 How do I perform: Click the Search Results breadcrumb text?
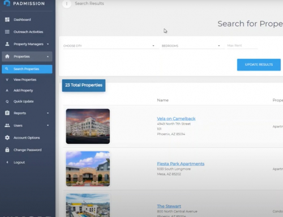(89, 3)
